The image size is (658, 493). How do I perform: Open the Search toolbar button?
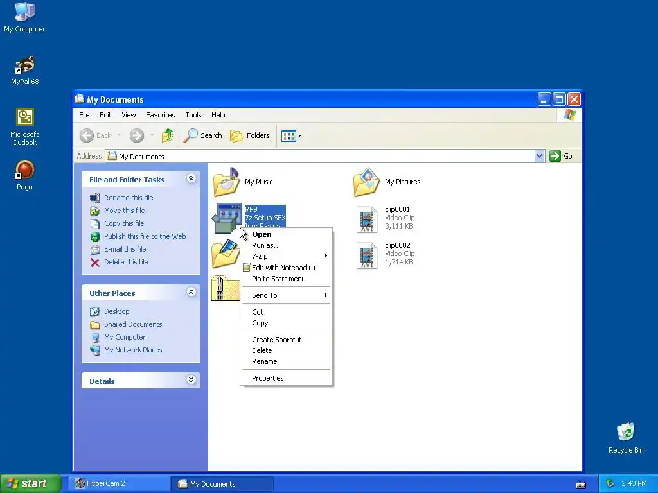(203, 135)
